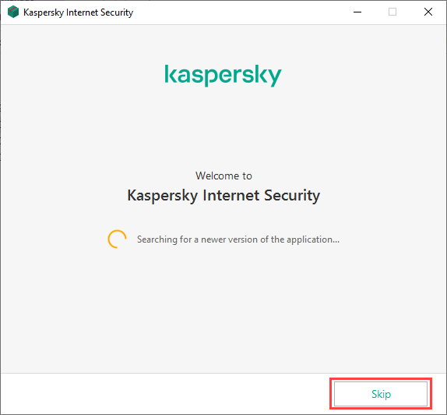Click the empty white footer left of Skip
The image size is (447, 415).
(165, 394)
